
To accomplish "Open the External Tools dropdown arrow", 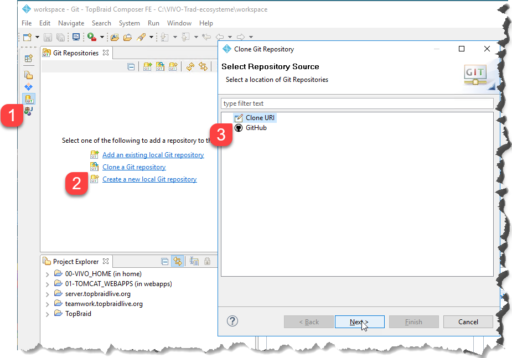I will [102, 37].
